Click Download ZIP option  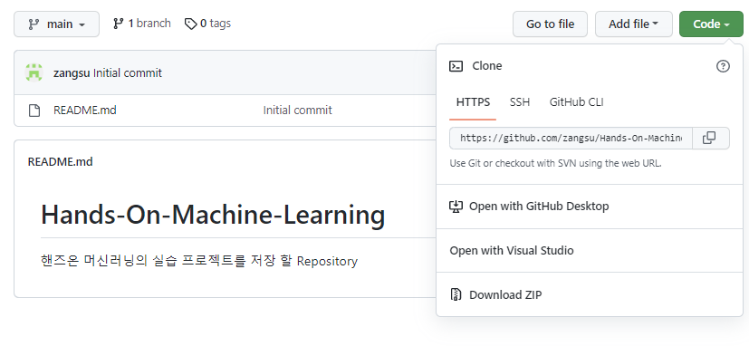click(x=590, y=294)
